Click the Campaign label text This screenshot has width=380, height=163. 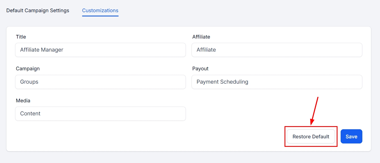click(28, 69)
